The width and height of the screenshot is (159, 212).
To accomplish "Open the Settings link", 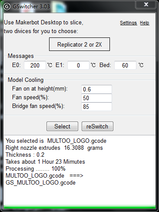I will [129, 23].
